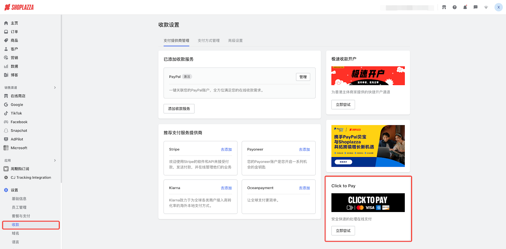Click the TikTok channel icon
Image resolution: width=506 pixels, height=249 pixels.
pos(6,113)
